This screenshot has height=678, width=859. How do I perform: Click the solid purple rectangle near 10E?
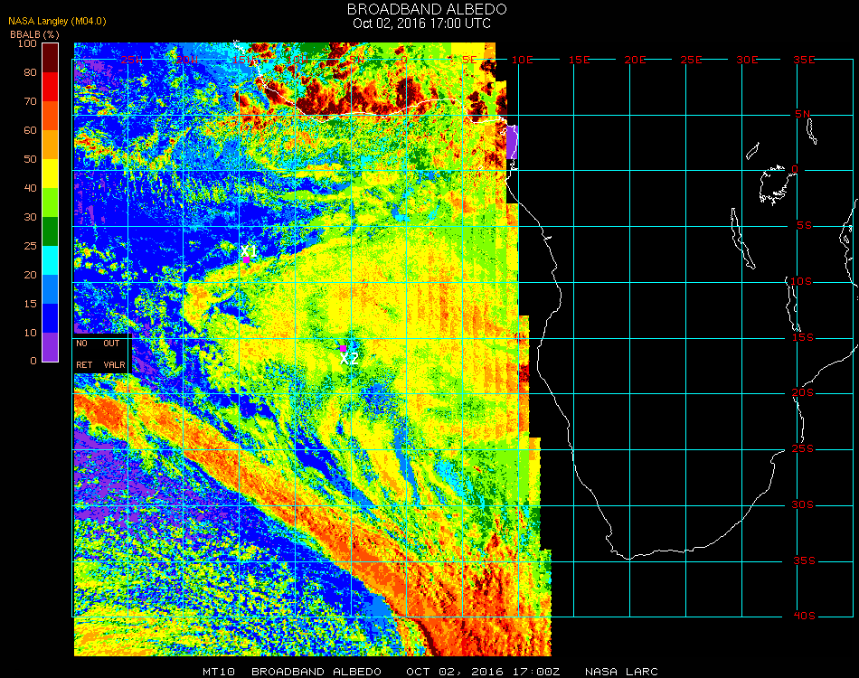coord(511,143)
